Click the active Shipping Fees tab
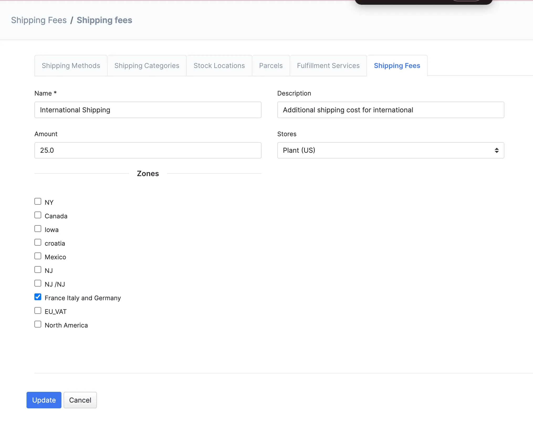The height and width of the screenshot is (422, 533). 397,66
